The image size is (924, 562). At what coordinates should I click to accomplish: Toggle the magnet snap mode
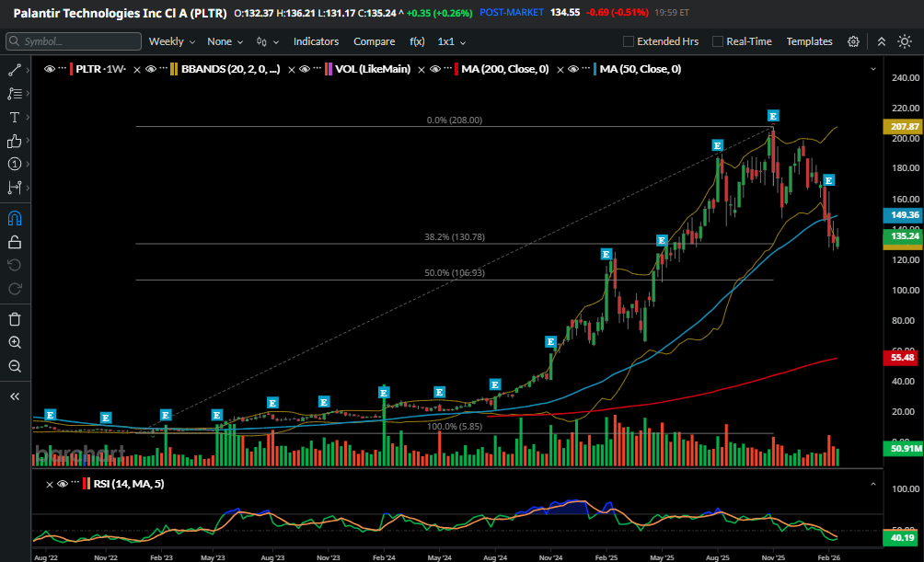pyautogui.click(x=14, y=219)
